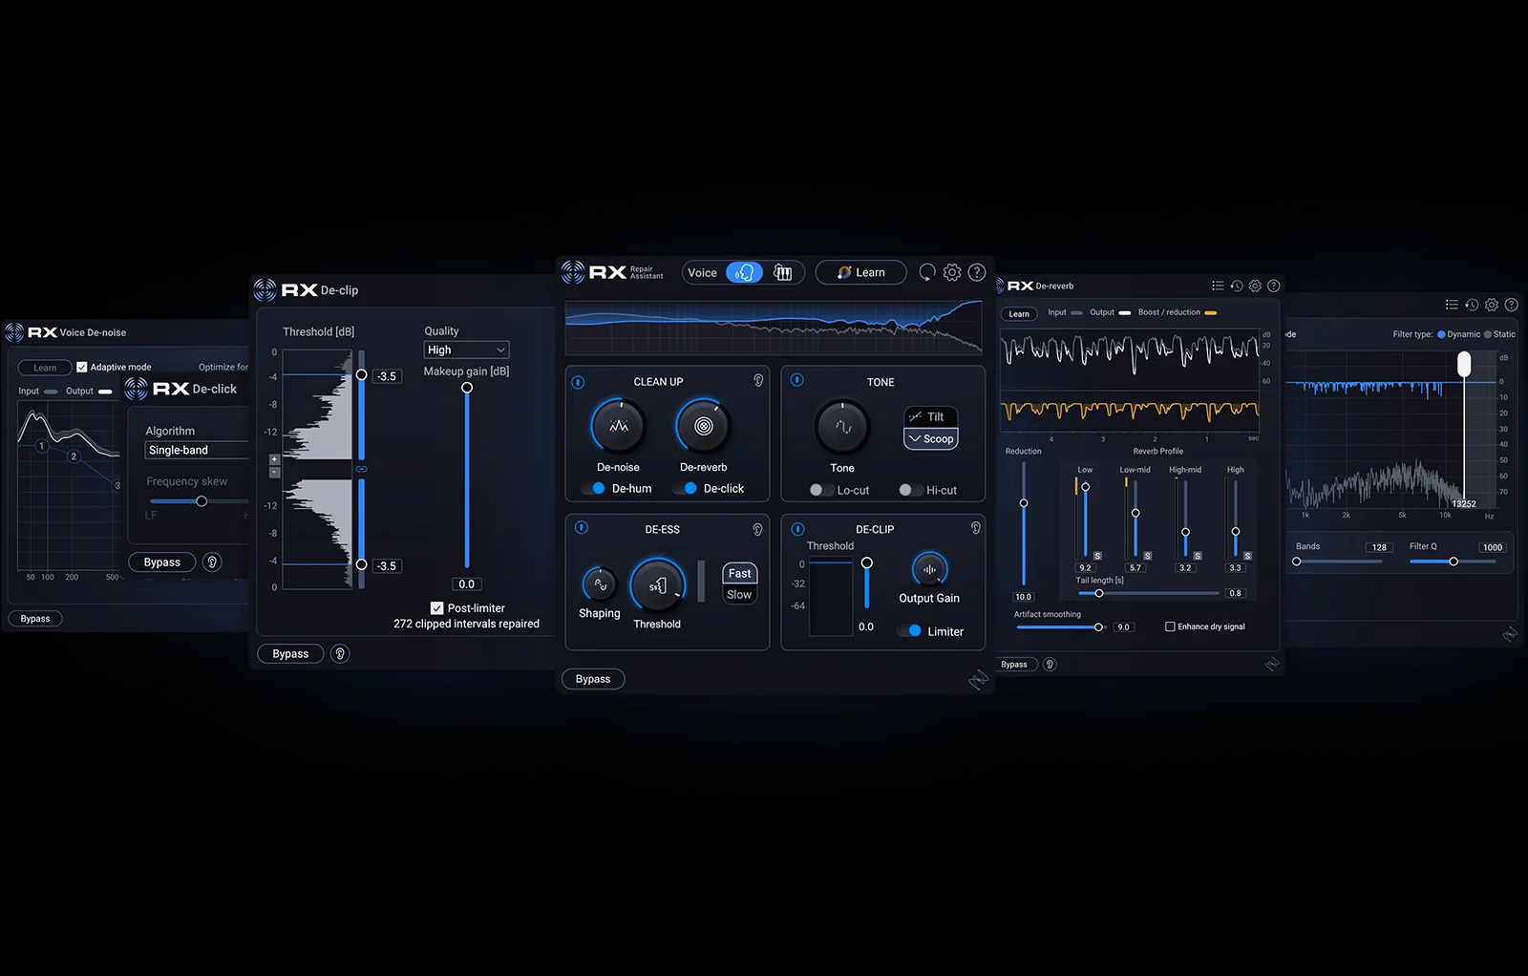Click Bypass in the De-clip window
The width and height of the screenshot is (1528, 976).
[x=290, y=654]
